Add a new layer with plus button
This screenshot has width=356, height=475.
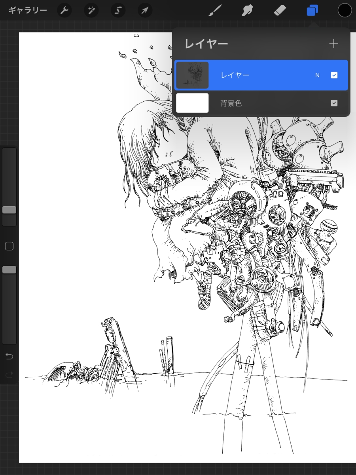(x=333, y=44)
